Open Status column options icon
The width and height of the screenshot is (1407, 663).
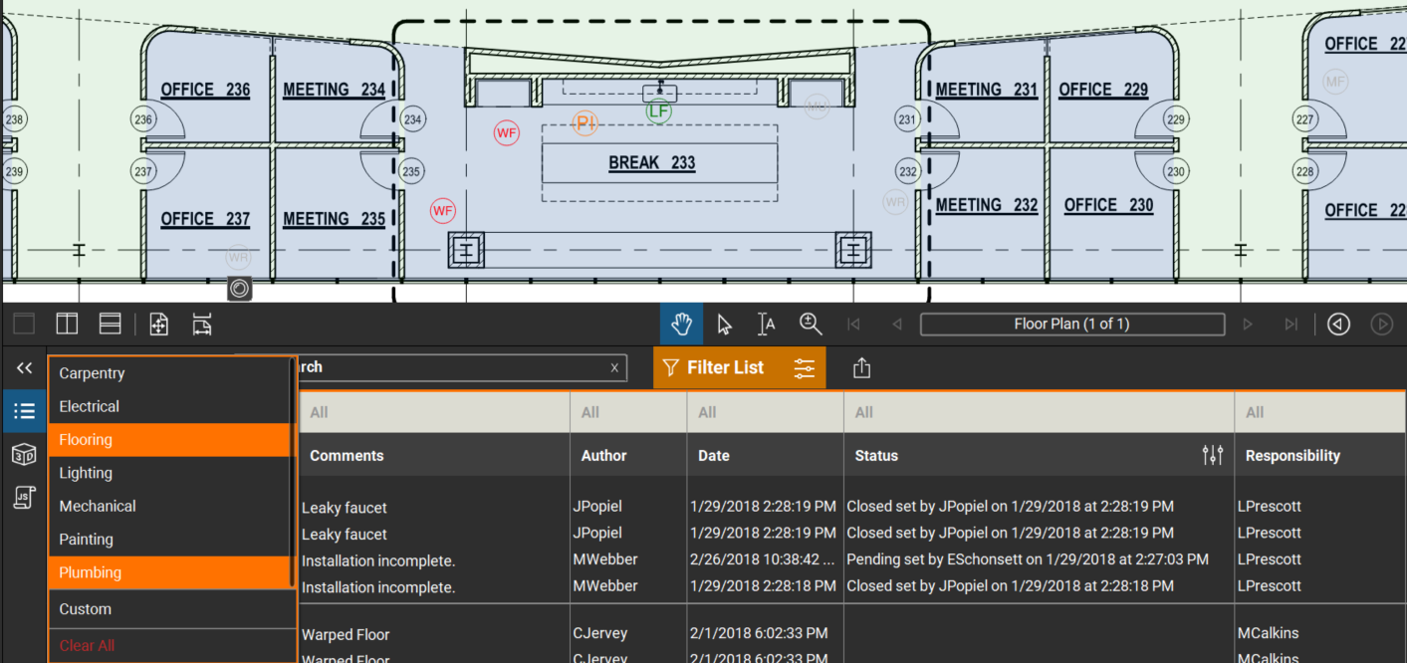click(1212, 456)
